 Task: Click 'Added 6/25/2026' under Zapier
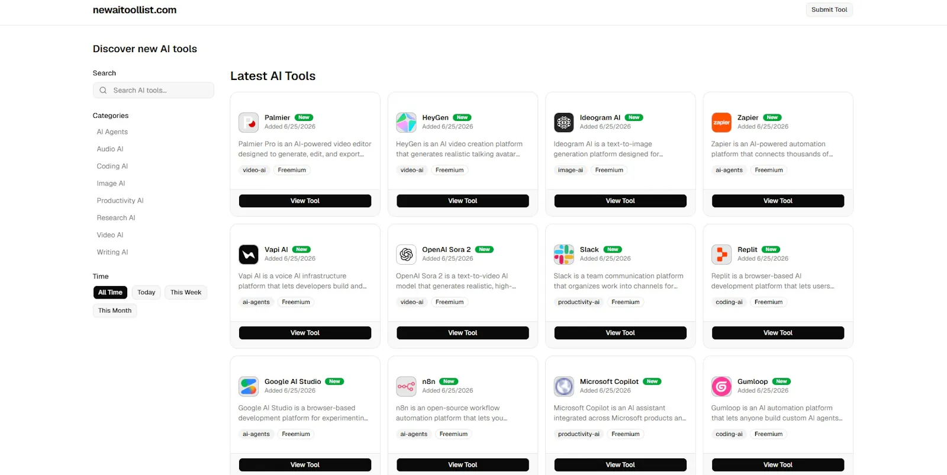pyautogui.click(x=763, y=127)
